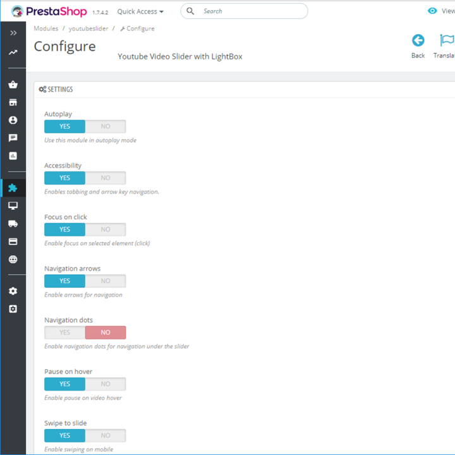Disable Pause on hover with NO
Viewport: 455px width, 455px height.
tap(106, 384)
